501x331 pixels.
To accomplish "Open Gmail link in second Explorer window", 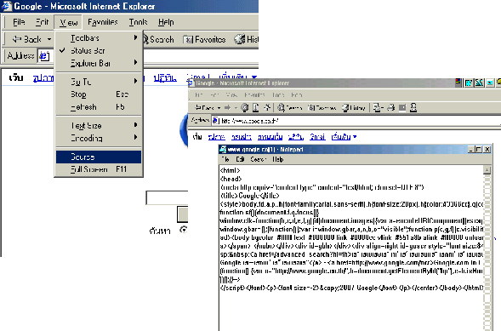I will coord(317,137).
